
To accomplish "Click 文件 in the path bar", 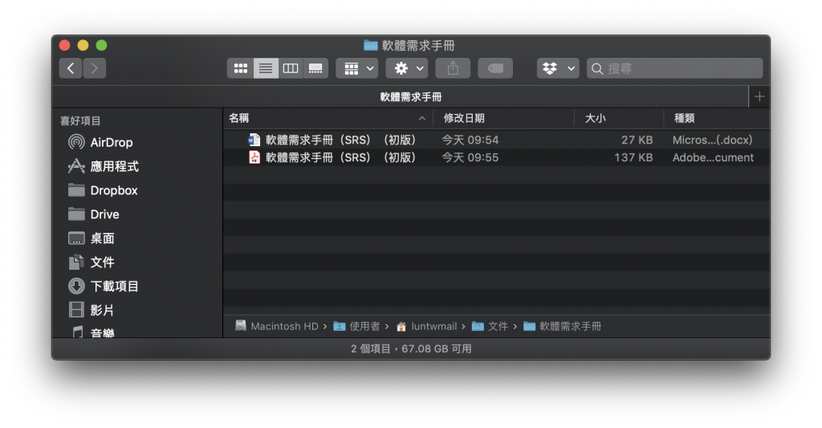I will pyautogui.click(x=490, y=326).
